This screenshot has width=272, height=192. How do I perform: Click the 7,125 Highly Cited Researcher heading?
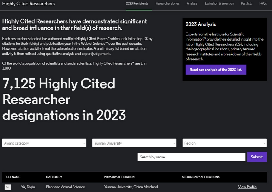[64, 99]
